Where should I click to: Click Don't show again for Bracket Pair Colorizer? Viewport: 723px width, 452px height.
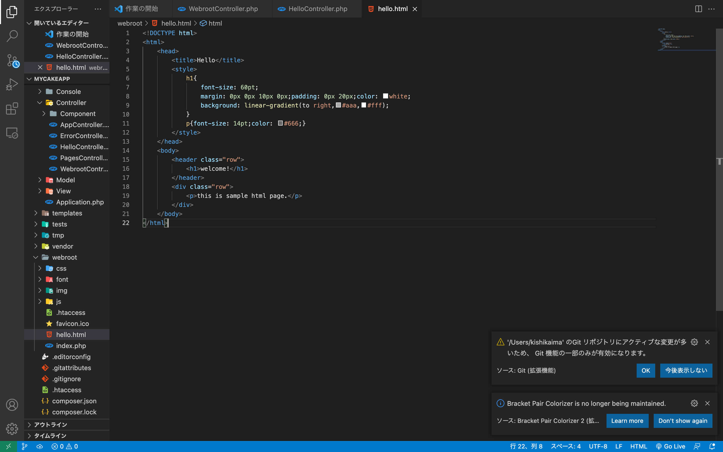point(682,420)
